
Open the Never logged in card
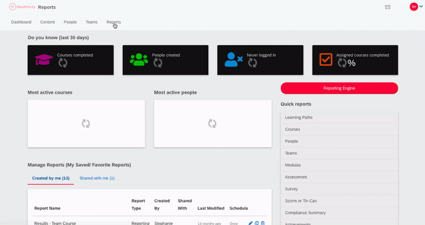point(260,59)
